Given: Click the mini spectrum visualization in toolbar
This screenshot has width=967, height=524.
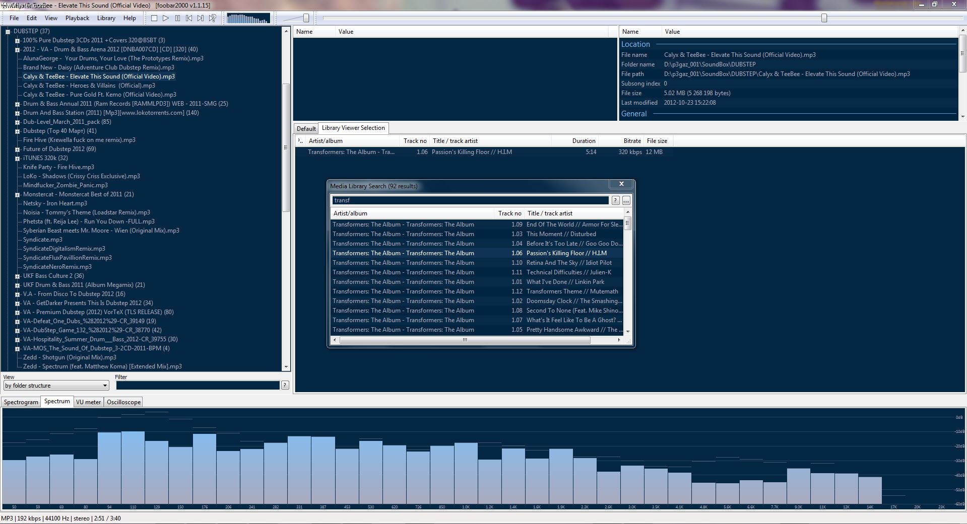Looking at the screenshot, I should coord(248,19).
